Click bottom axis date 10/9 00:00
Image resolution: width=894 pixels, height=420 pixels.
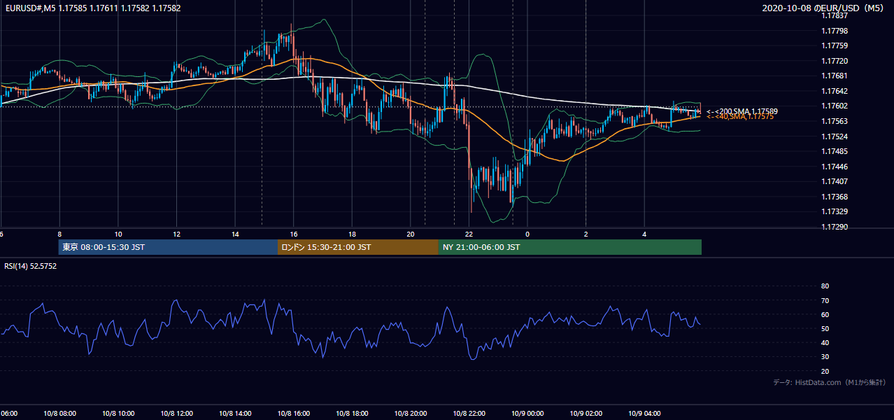coord(527,413)
